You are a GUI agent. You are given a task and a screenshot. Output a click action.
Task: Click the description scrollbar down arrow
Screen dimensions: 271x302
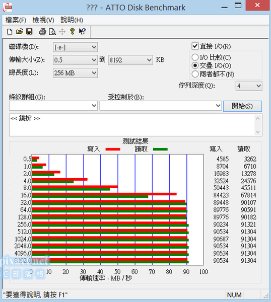coord(258,132)
